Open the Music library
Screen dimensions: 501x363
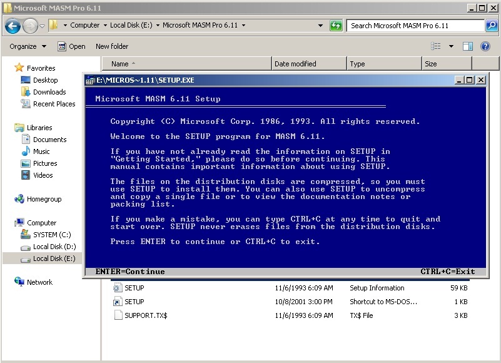tap(41, 151)
